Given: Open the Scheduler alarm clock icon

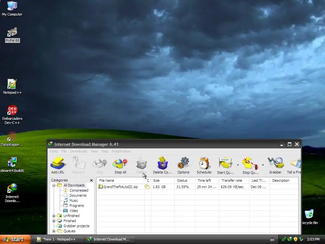Looking at the screenshot, I should click(204, 165).
